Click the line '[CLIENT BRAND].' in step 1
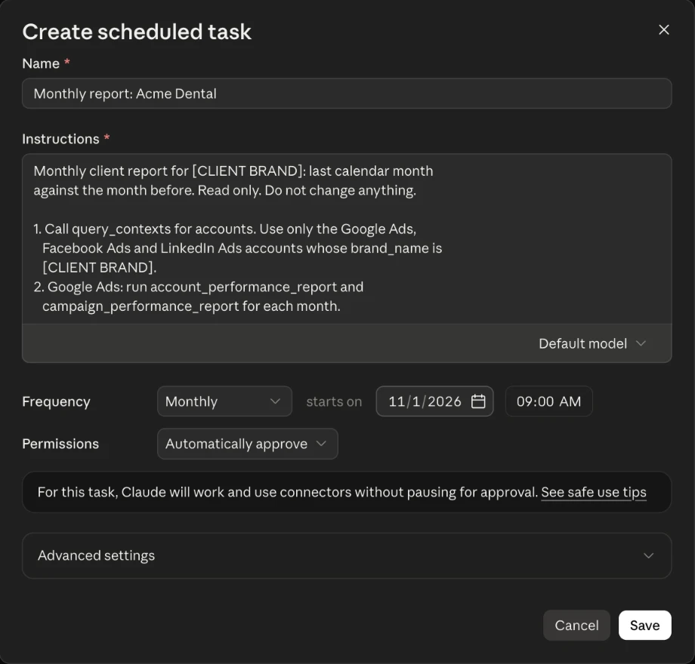The image size is (695, 664). coord(99,267)
